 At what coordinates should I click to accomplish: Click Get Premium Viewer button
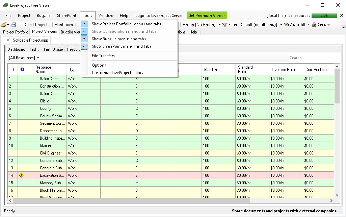pos(207,16)
